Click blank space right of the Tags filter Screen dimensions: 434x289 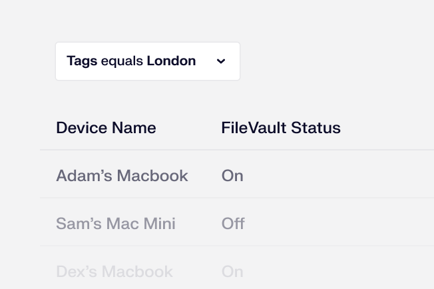pyautogui.click(x=333, y=61)
